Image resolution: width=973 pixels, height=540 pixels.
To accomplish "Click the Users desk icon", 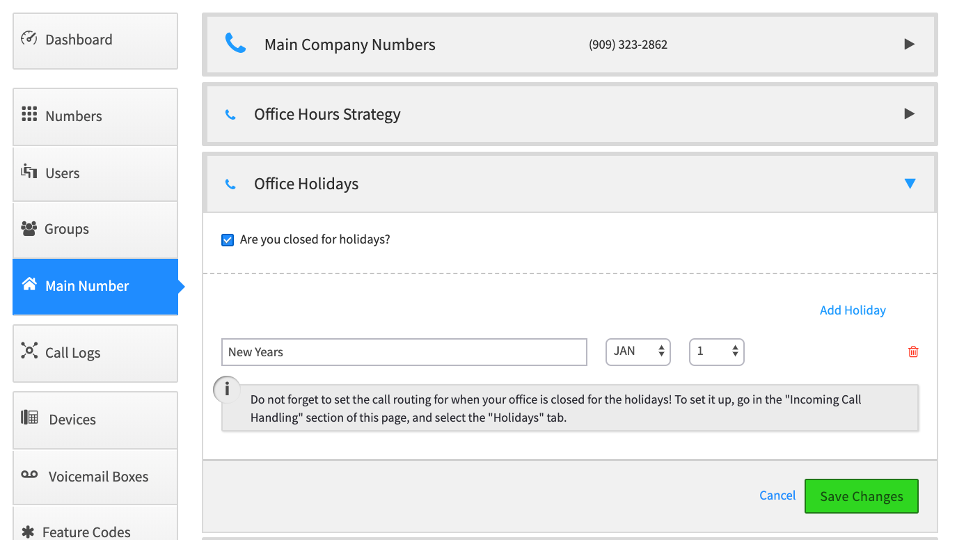I will (29, 171).
